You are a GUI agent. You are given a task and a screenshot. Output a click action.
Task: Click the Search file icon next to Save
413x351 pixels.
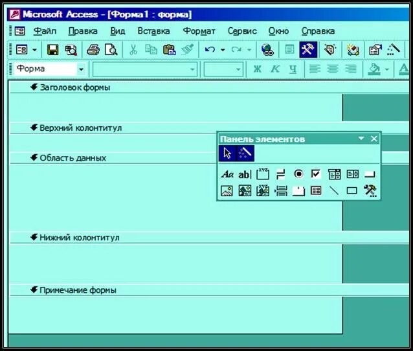coord(71,49)
